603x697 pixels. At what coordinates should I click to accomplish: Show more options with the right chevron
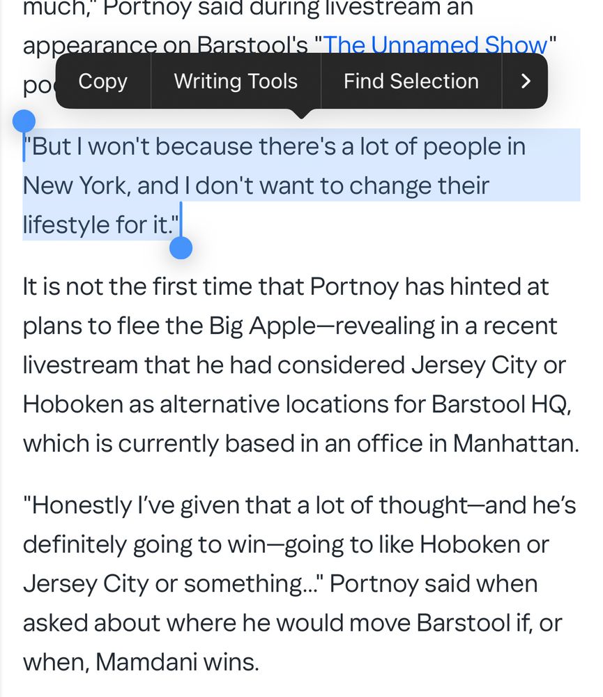point(525,82)
